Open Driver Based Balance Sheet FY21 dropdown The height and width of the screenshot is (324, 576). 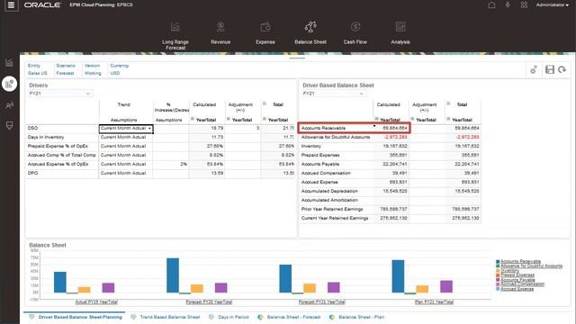(334, 94)
